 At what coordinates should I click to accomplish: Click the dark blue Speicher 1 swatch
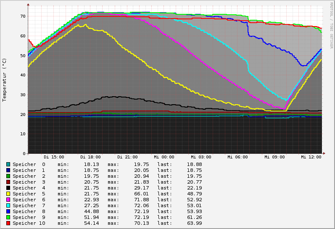point(8,170)
